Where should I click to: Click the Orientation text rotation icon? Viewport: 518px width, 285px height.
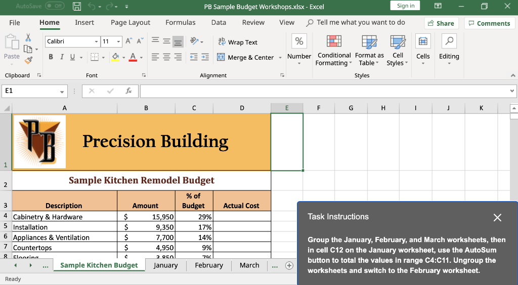(x=194, y=41)
